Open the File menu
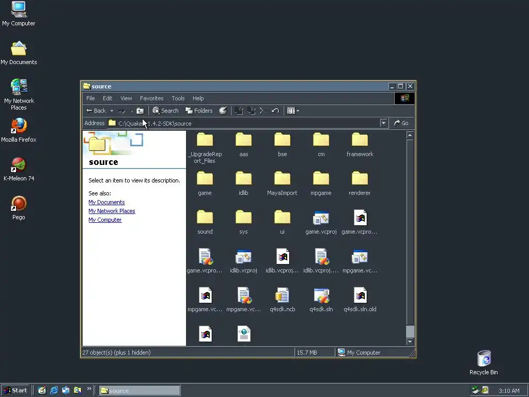Viewport: 529px width, 397px height. coord(90,98)
